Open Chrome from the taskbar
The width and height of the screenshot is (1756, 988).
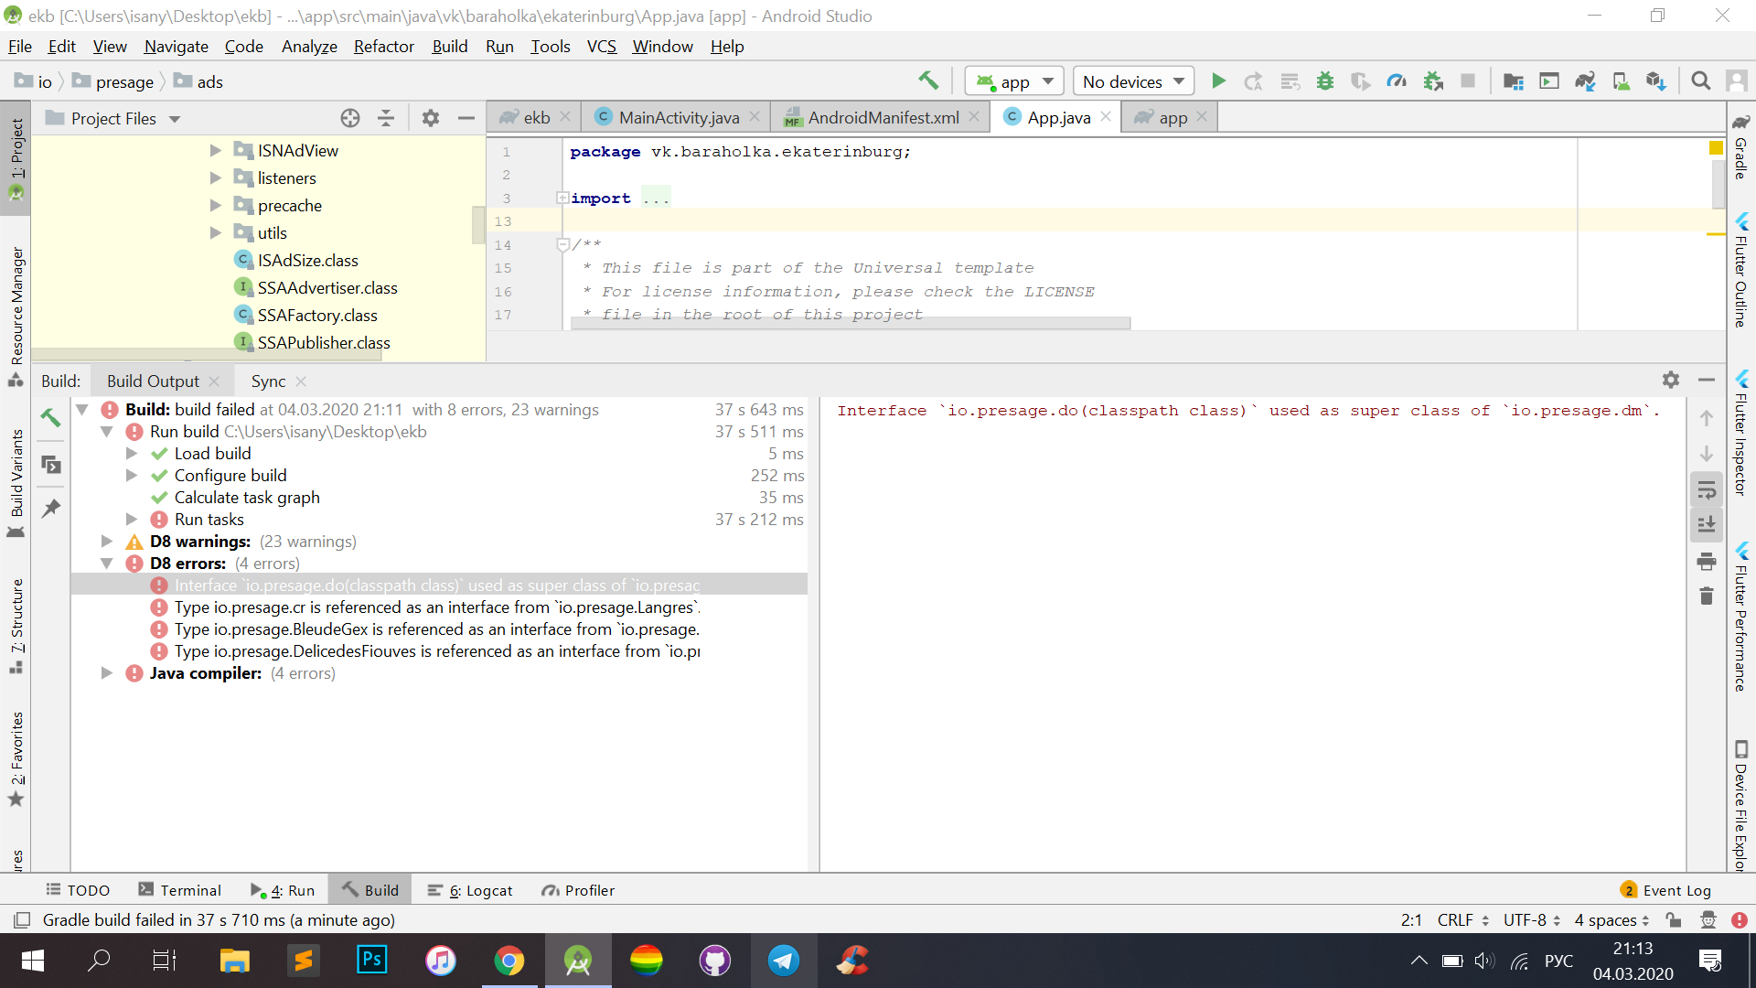pos(509,961)
